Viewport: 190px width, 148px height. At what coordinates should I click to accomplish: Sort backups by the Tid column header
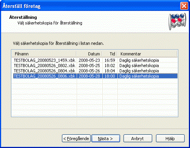coord(110,54)
